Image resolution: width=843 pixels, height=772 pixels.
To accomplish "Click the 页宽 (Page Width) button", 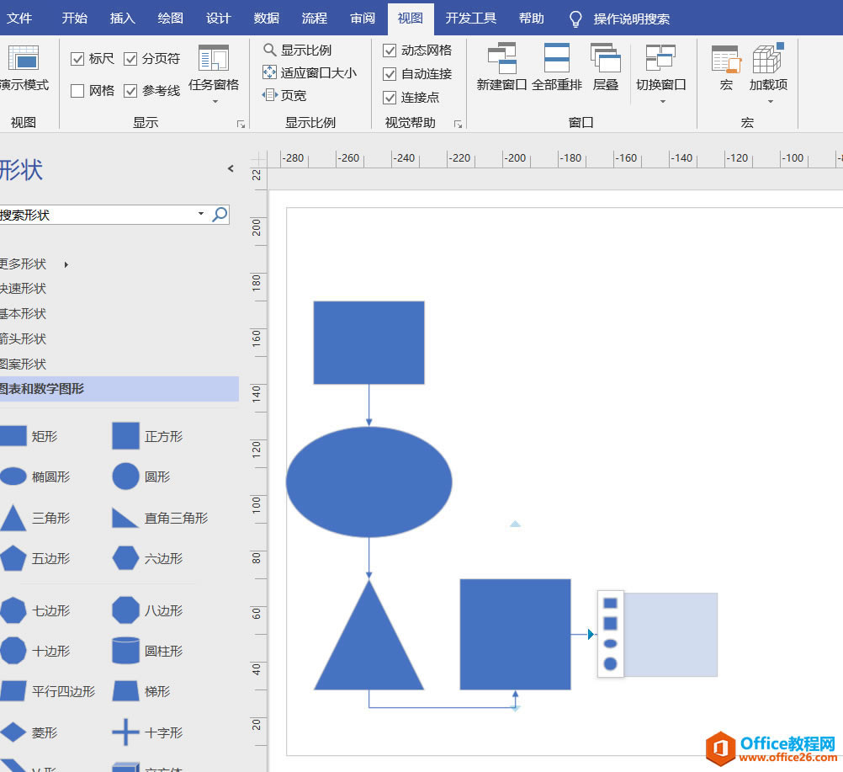I will (284, 96).
